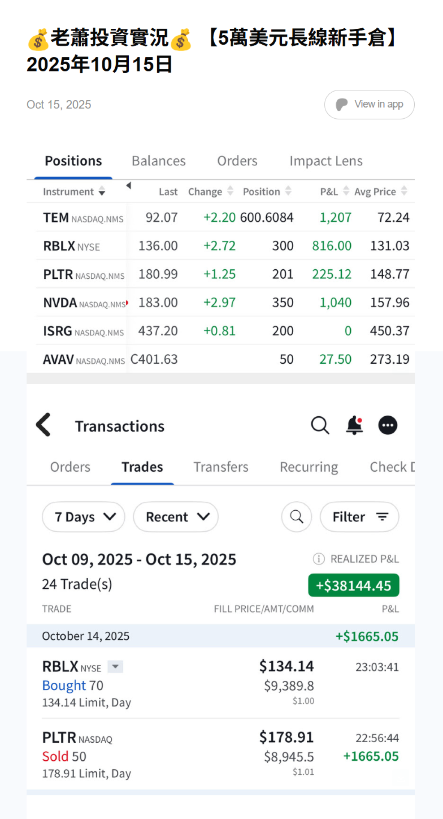Select the NVDA position row
Screen dimensions: 443x819
[226, 303]
